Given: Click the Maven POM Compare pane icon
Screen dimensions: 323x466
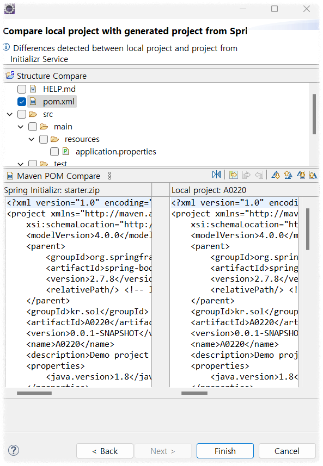Looking at the screenshot, I should pyautogui.click(x=10, y=176).
